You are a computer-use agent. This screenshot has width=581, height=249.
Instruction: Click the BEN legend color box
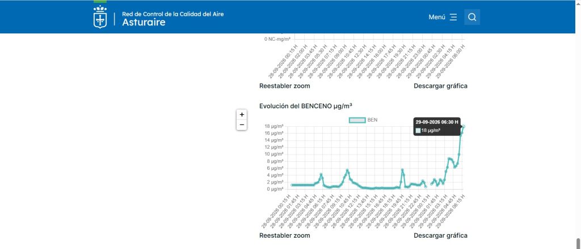click(357, 120)
